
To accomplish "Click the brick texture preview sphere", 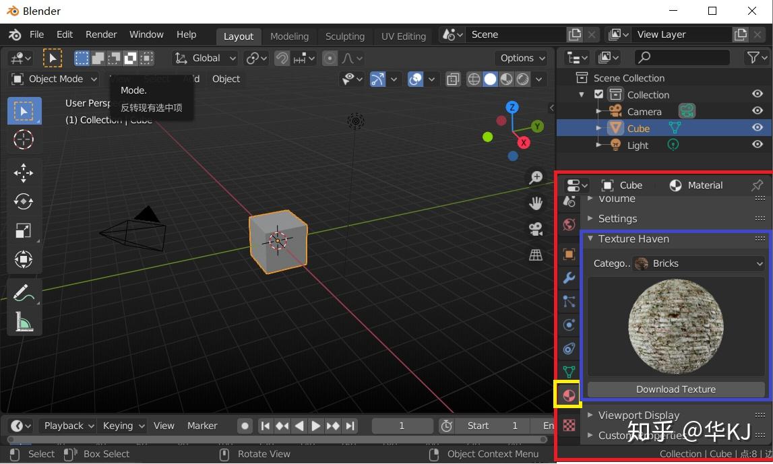I will tap(676, 327).
